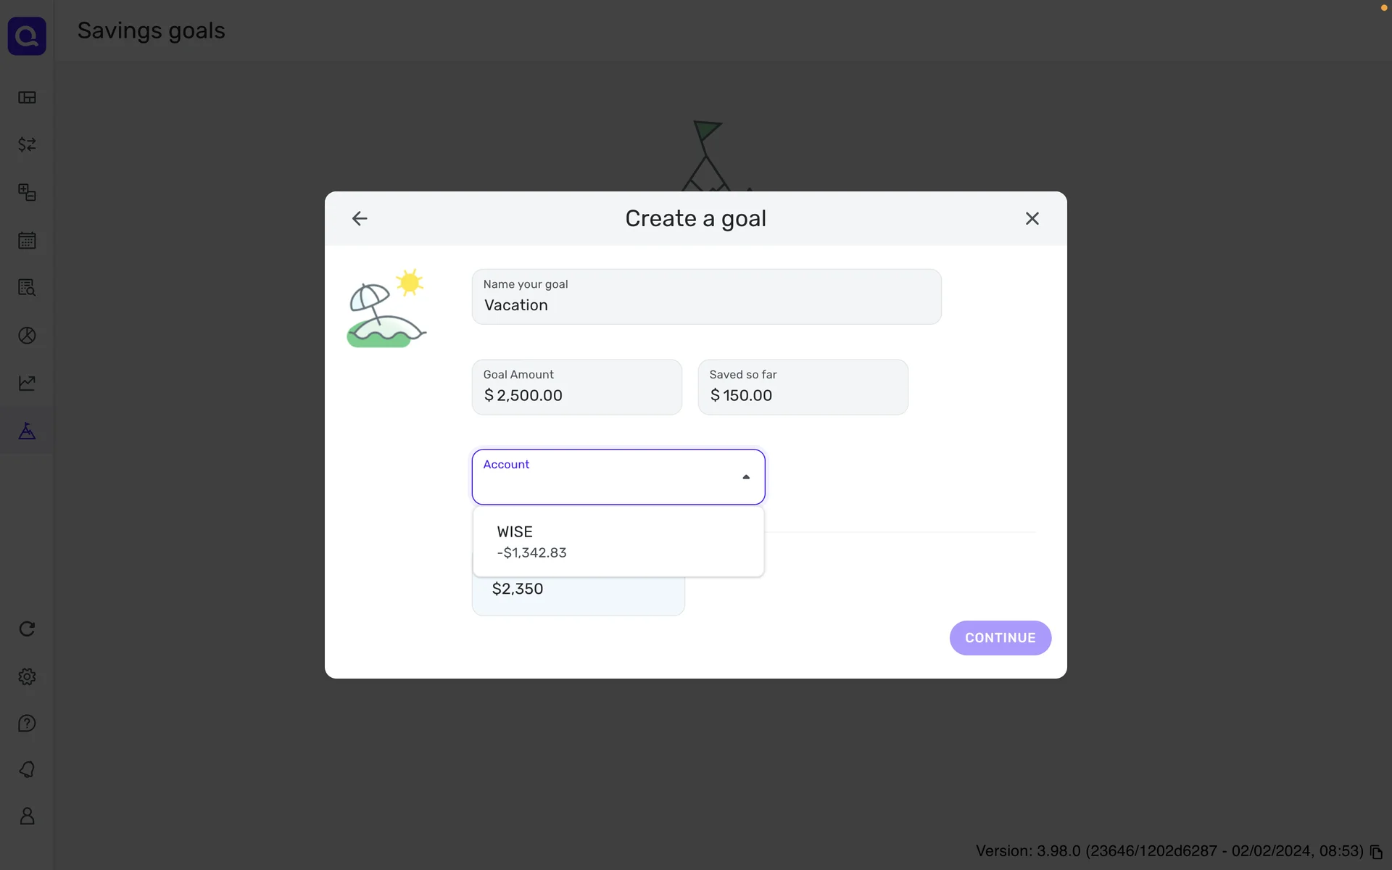Click the copy version info icon
The image size is (1392, 870).
(1376, 853)
